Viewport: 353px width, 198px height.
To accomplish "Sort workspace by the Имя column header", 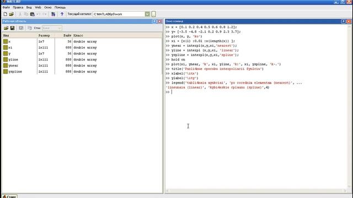I will pyautogui.click(x=19, y=35).
